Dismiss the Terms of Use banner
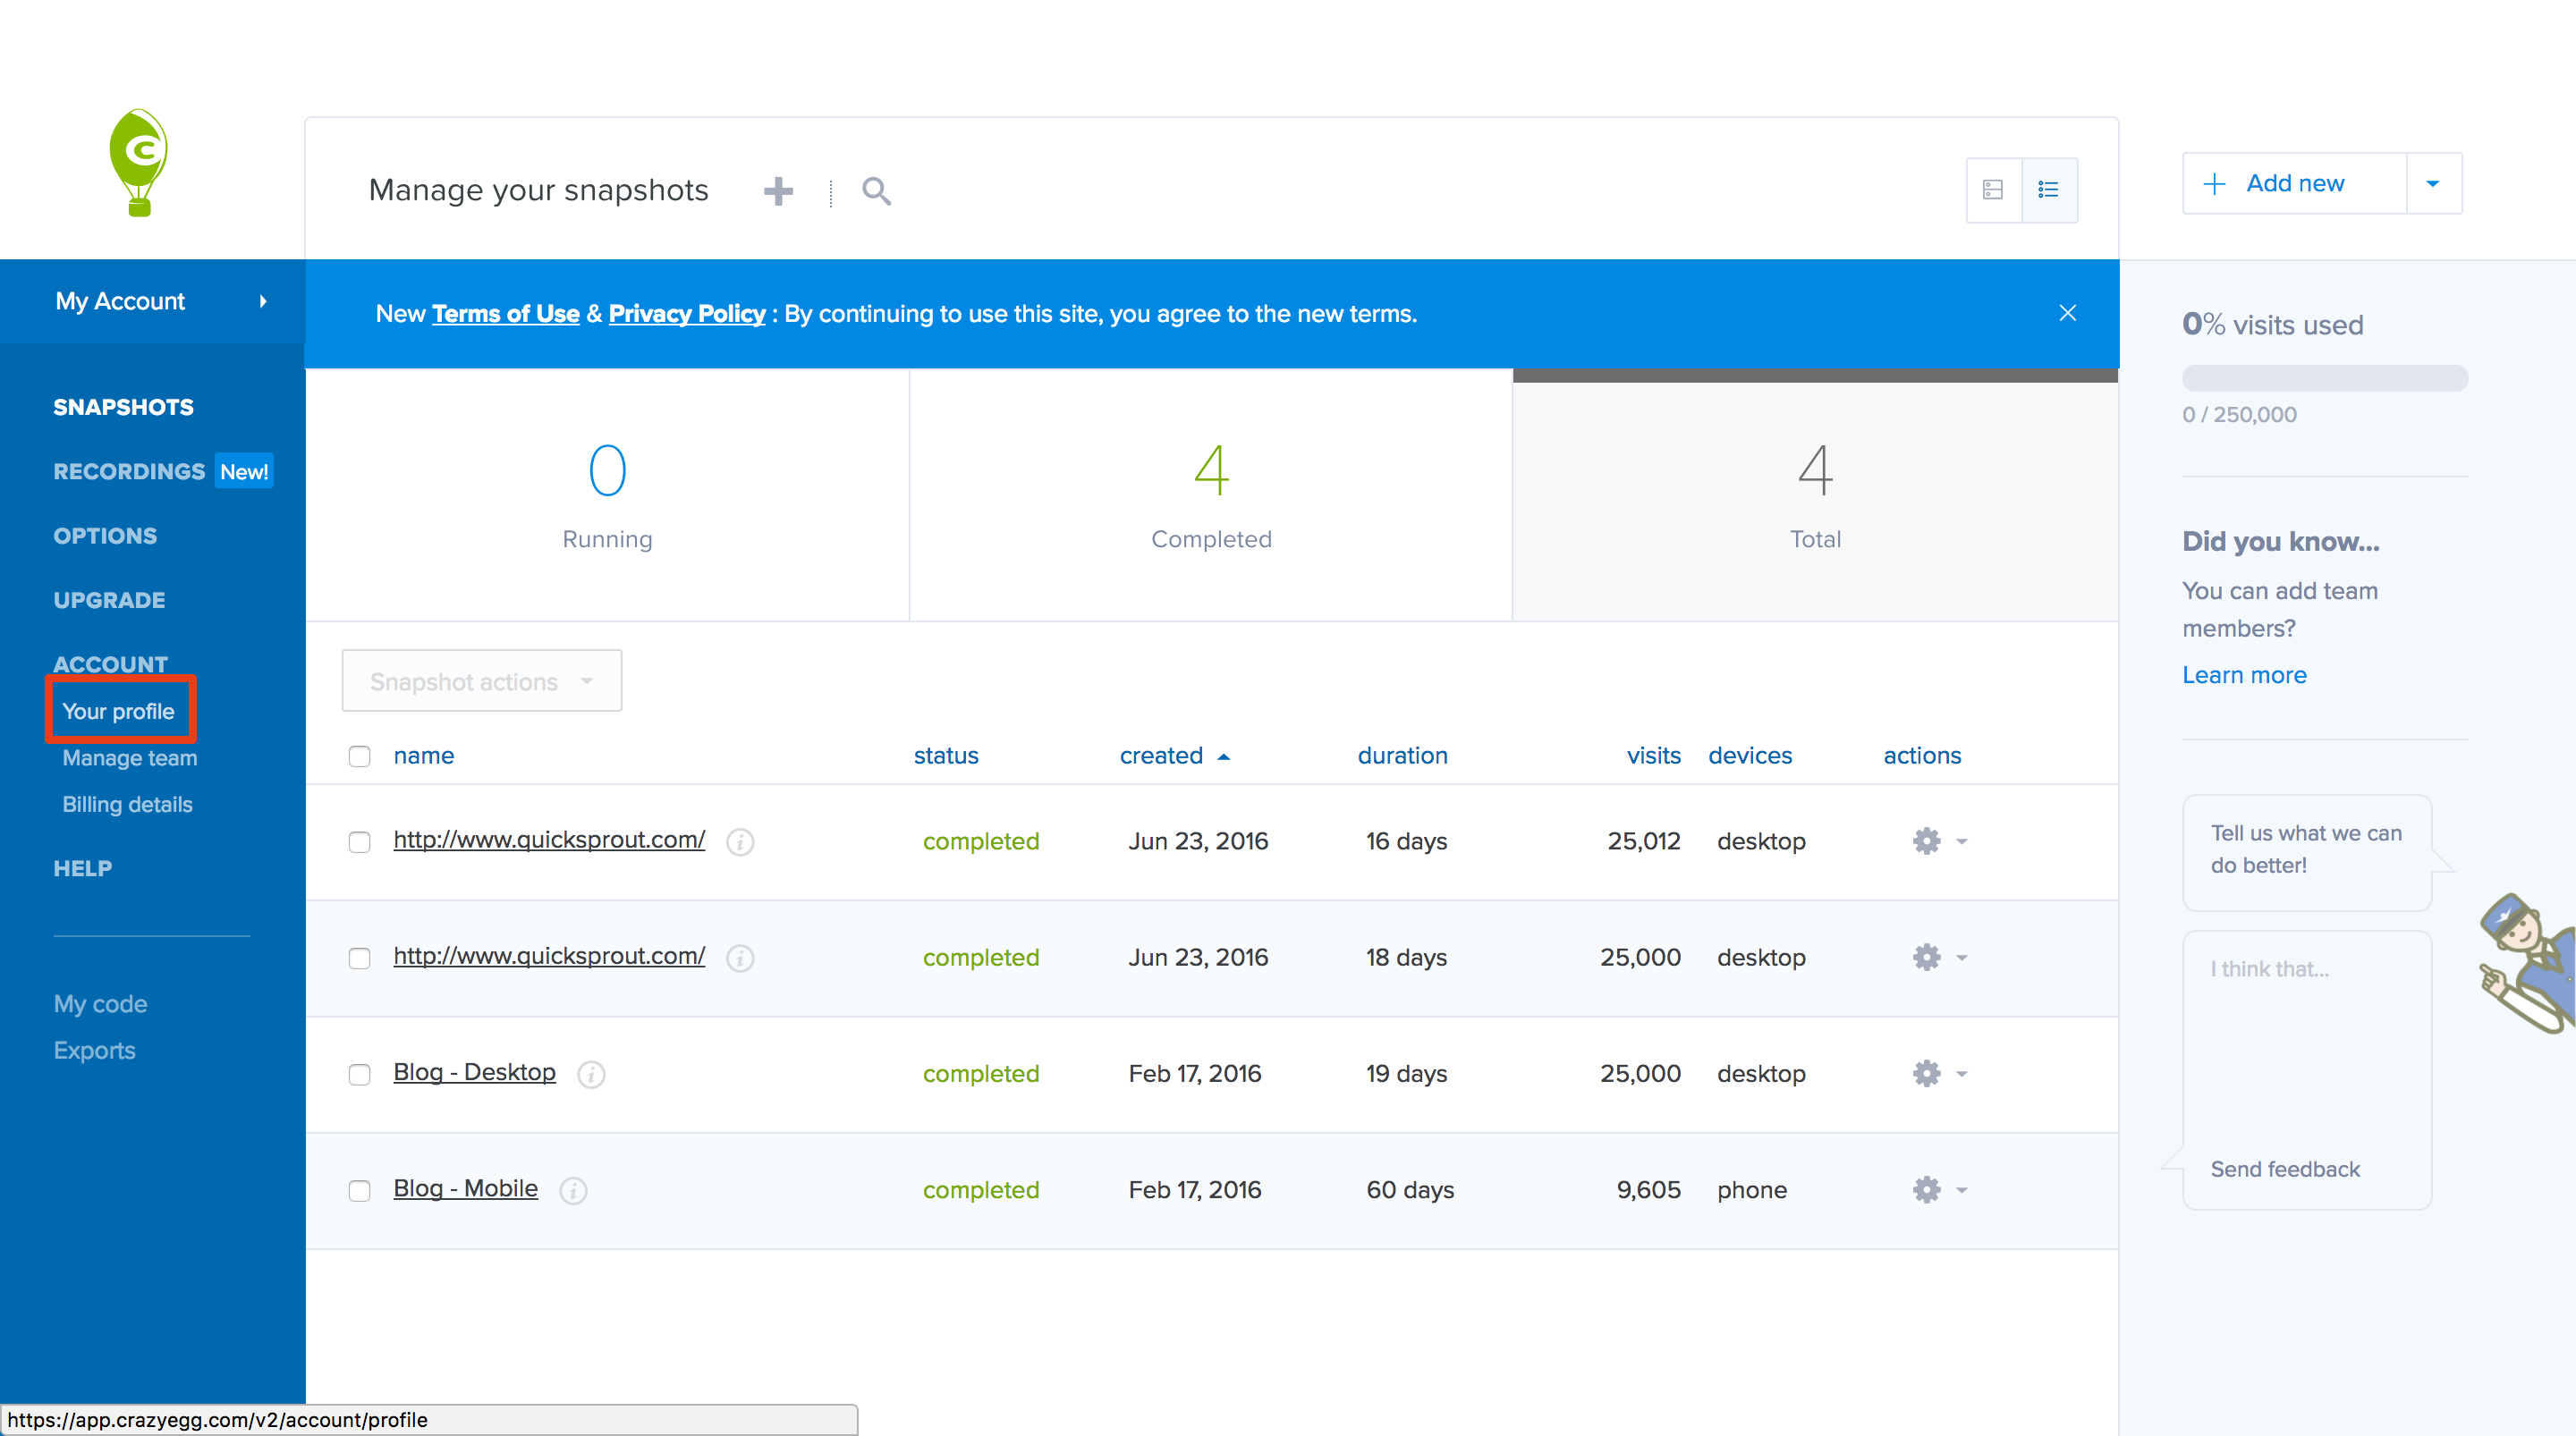 [x=2067, y=313]
